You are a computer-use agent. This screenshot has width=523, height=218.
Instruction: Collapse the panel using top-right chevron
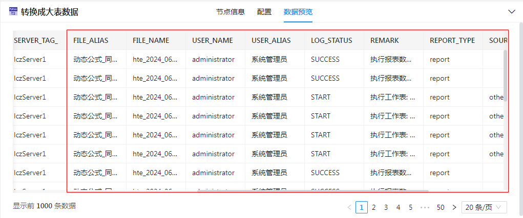pos(511,11)
